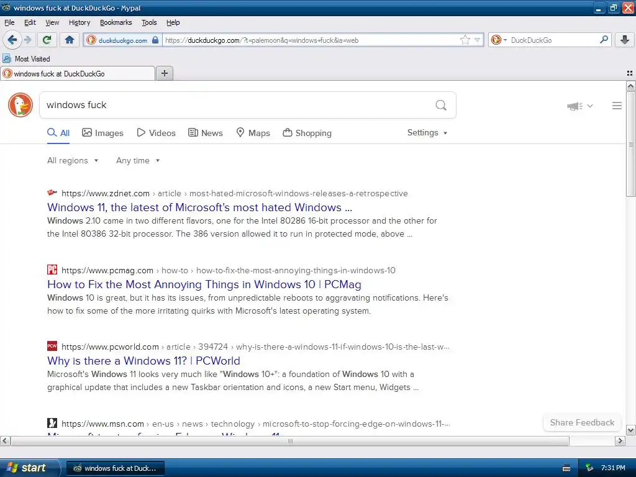Image resolution: width=636 pixels, height=477 pixels.
Task: Open the Tools menu
Action: click(149, 22)
